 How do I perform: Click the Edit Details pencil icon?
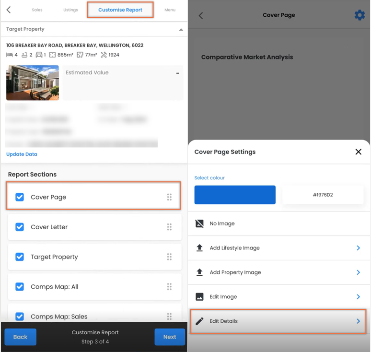click(199, 321)
